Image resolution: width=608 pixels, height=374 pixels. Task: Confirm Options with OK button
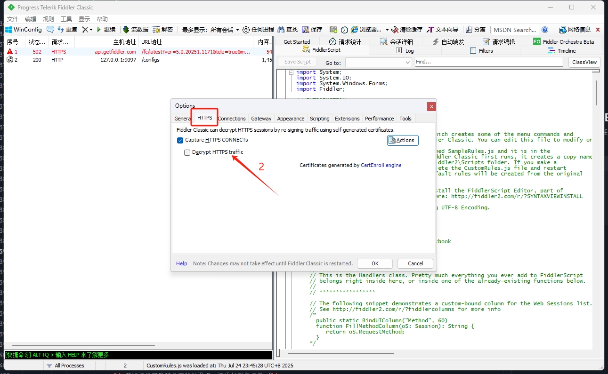[x=375, y=263]
